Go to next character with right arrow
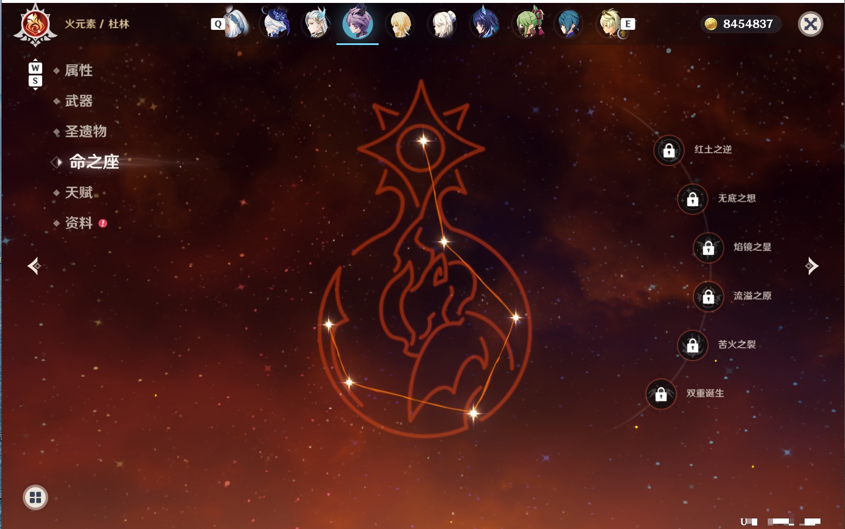Image resolution: width=845 pixels, height=529 pixels. (812, 266)
